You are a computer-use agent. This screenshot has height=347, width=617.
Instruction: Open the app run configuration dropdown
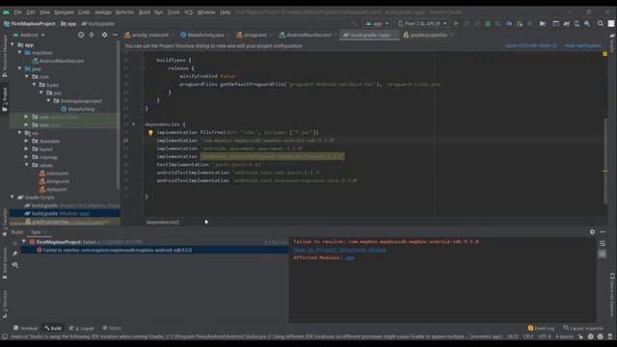377,23
